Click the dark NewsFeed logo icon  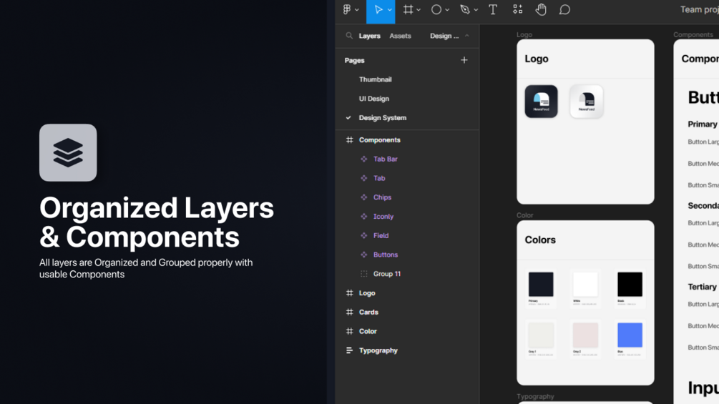pyautogui.click(x=541, y=102)
